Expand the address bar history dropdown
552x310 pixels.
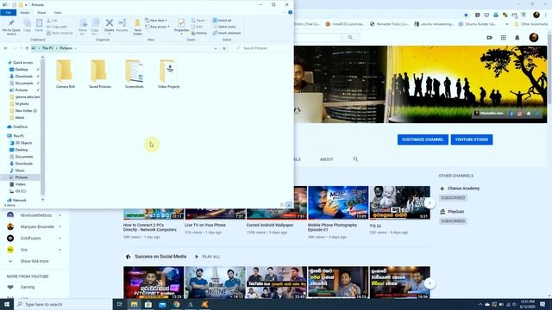click(x=216, y=48)
